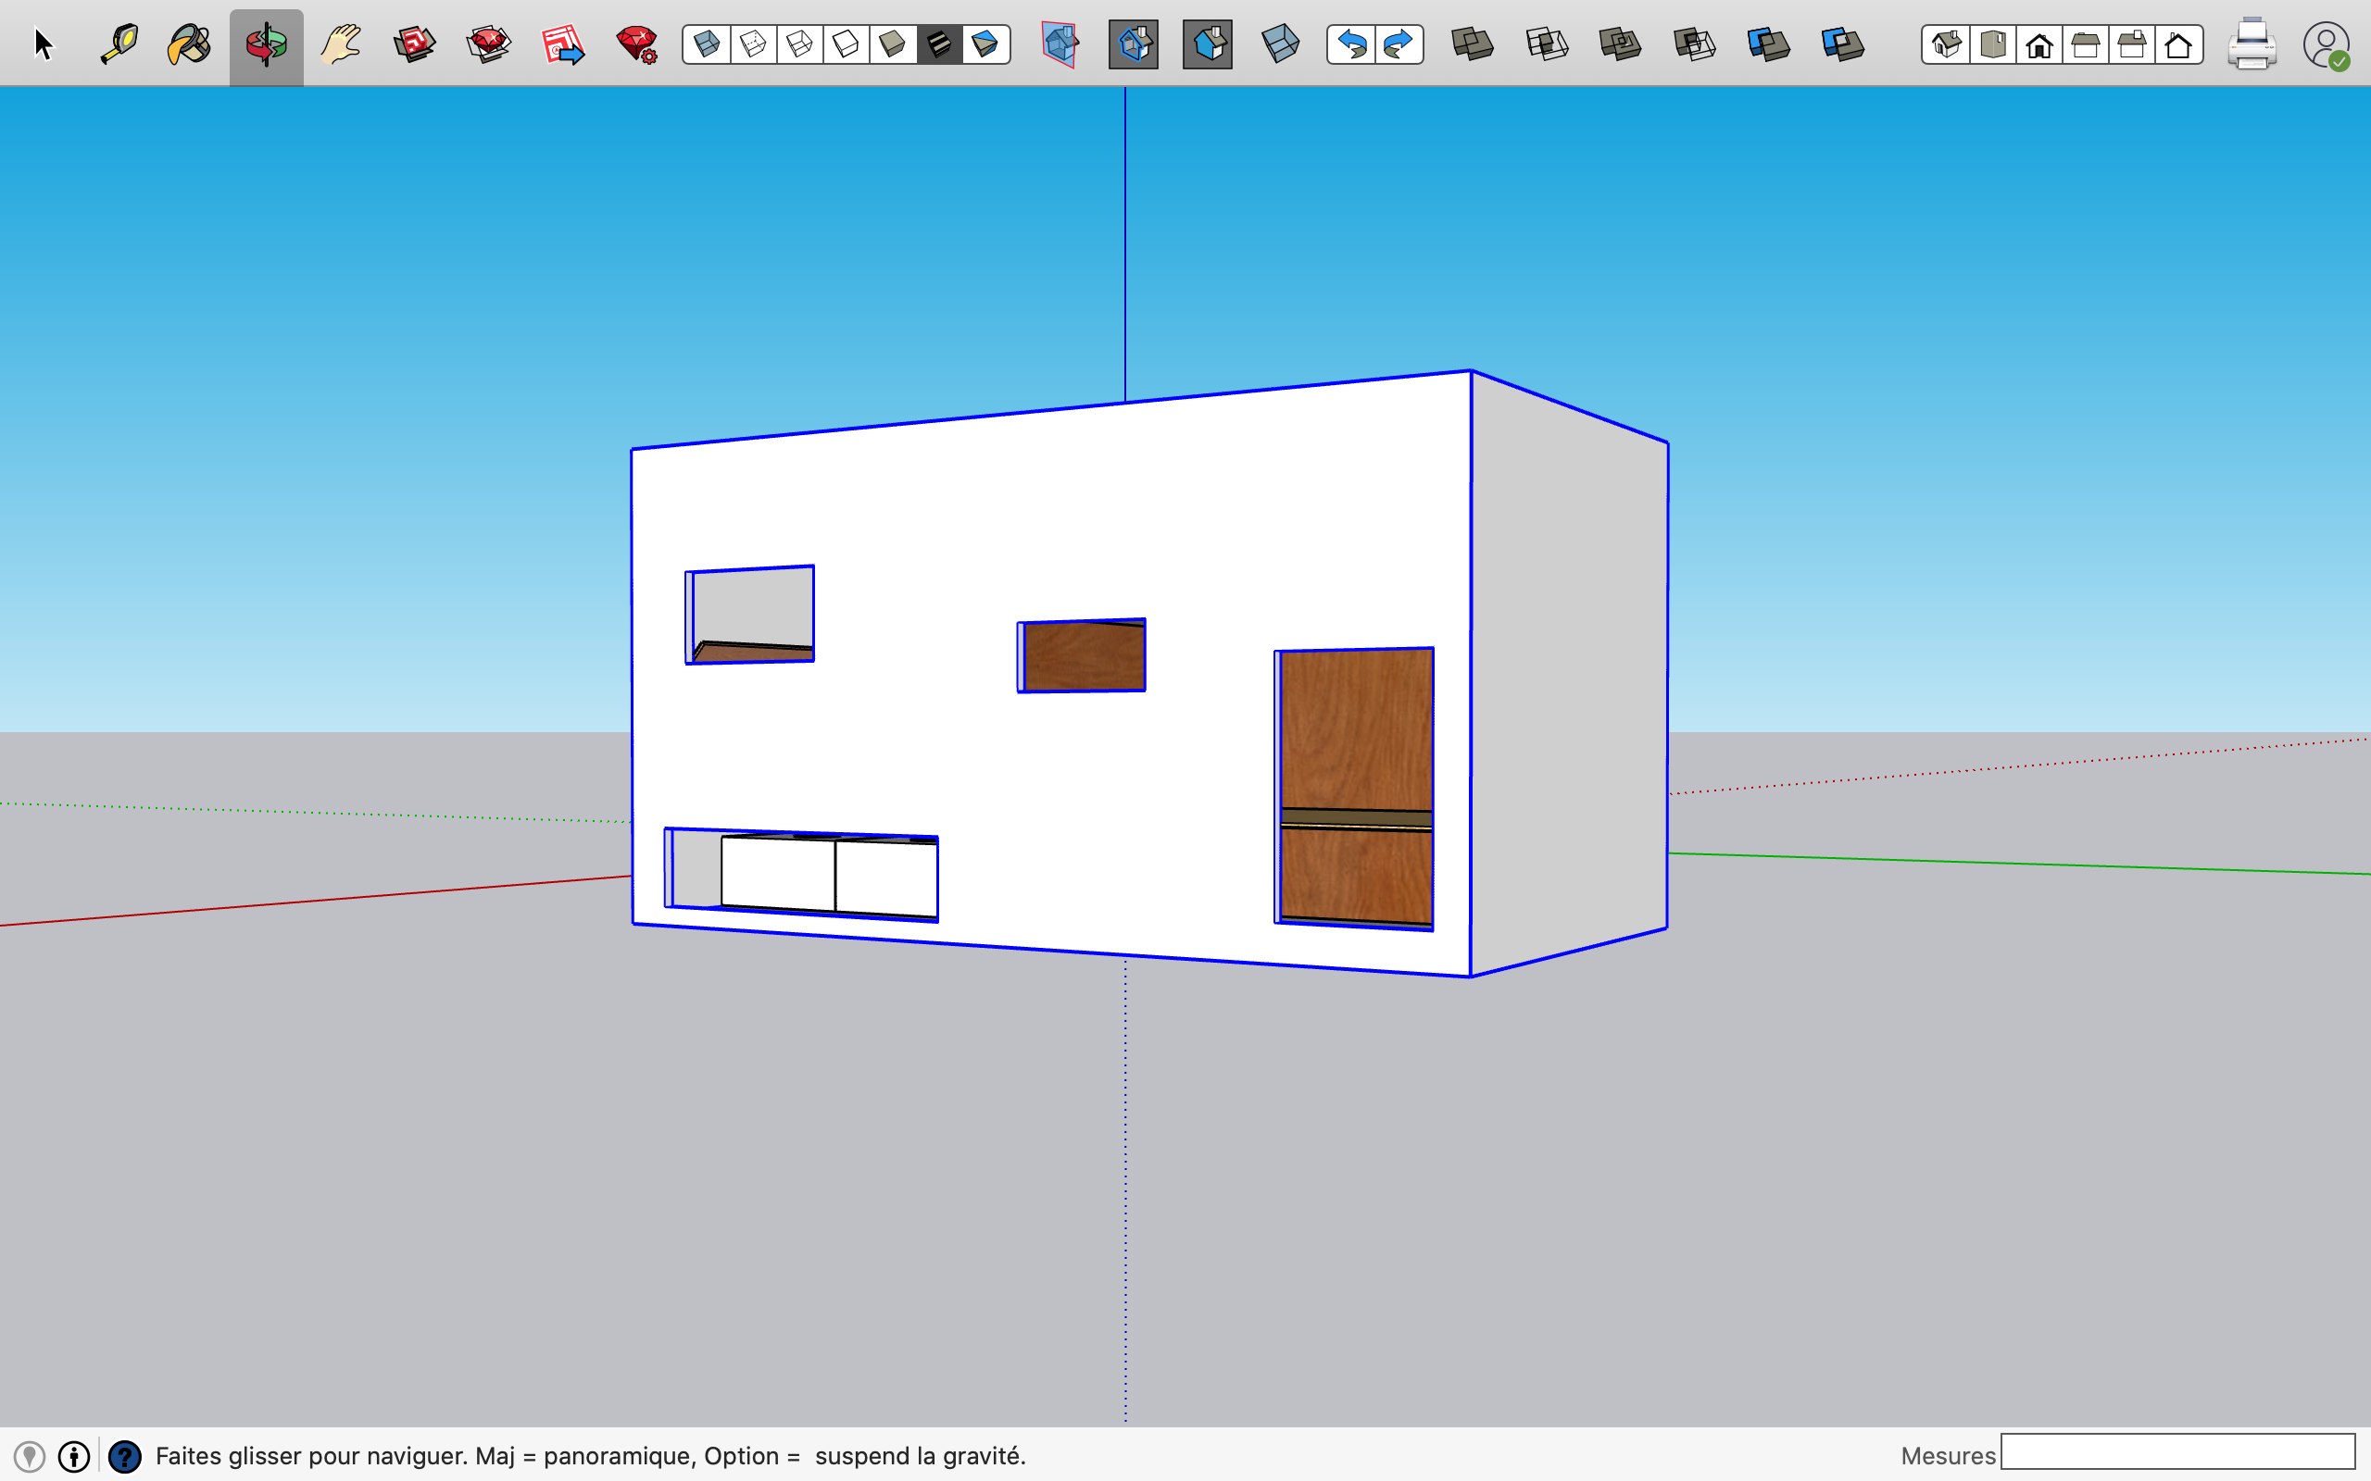Click Send to LayOut icon

point(563,44)
